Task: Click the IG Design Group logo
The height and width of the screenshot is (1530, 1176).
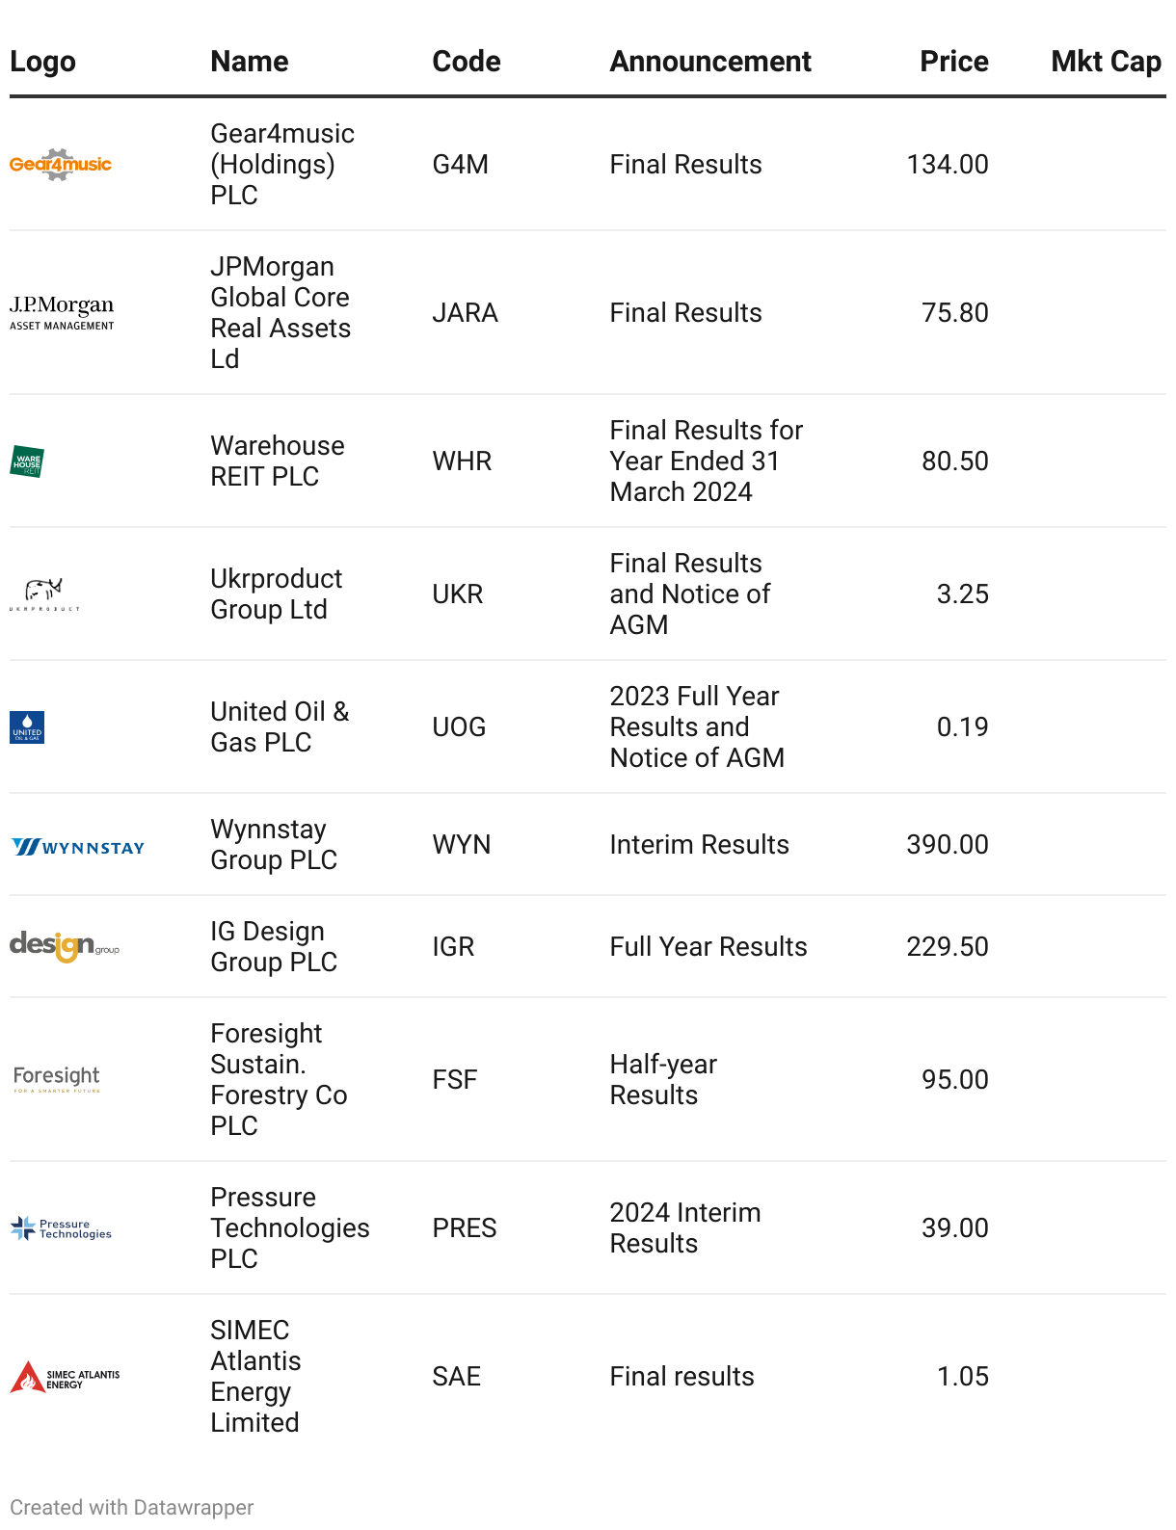Action: tap(65, 947)
